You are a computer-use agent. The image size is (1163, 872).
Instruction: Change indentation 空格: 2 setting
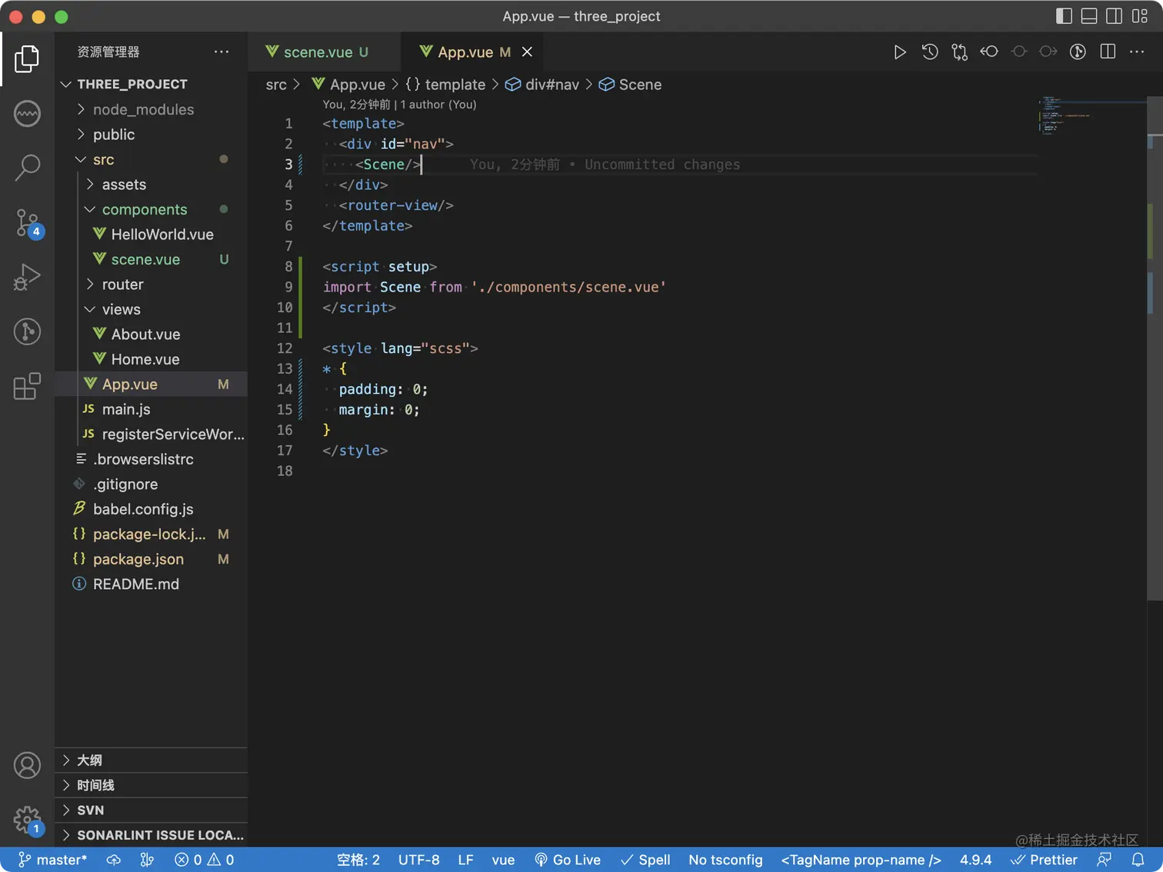[358, 860]
